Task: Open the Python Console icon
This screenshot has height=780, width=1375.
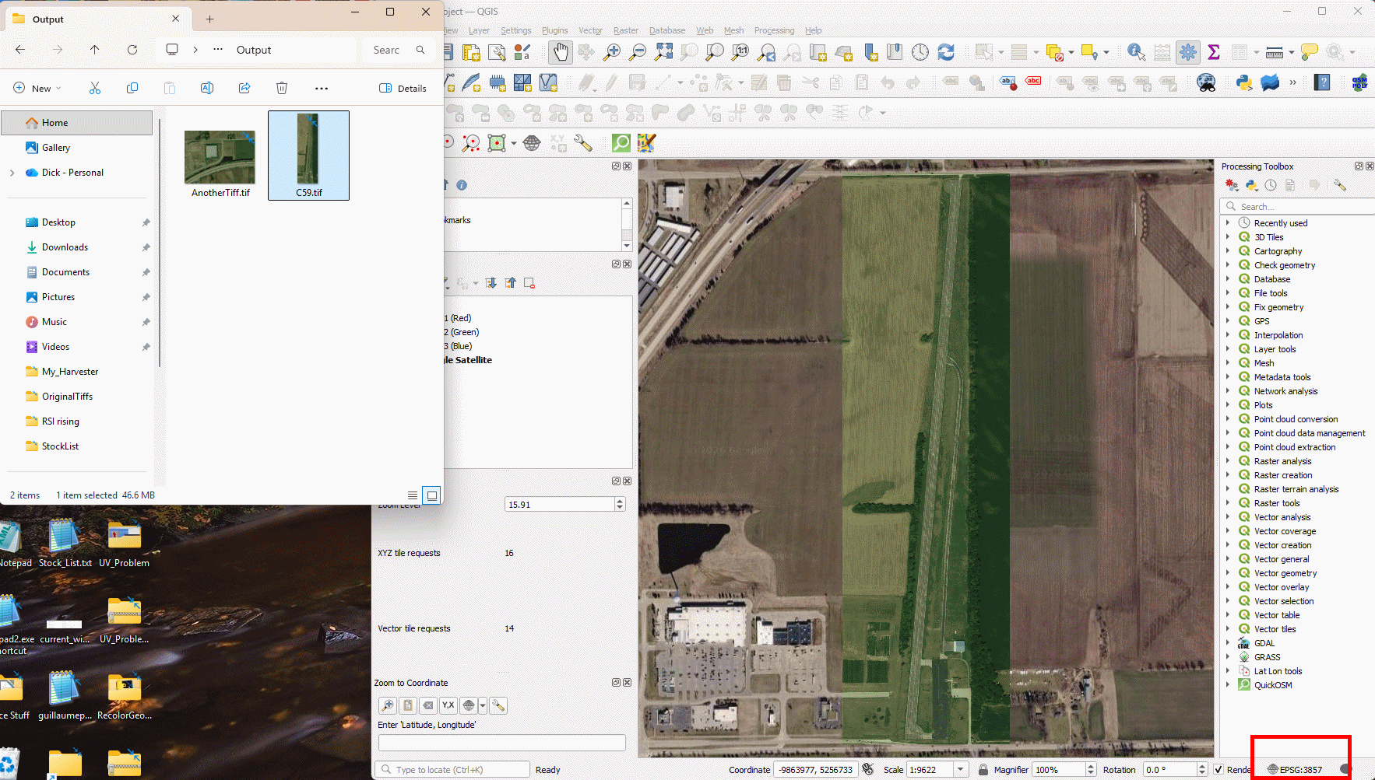Action: (x=1244, y=82)
